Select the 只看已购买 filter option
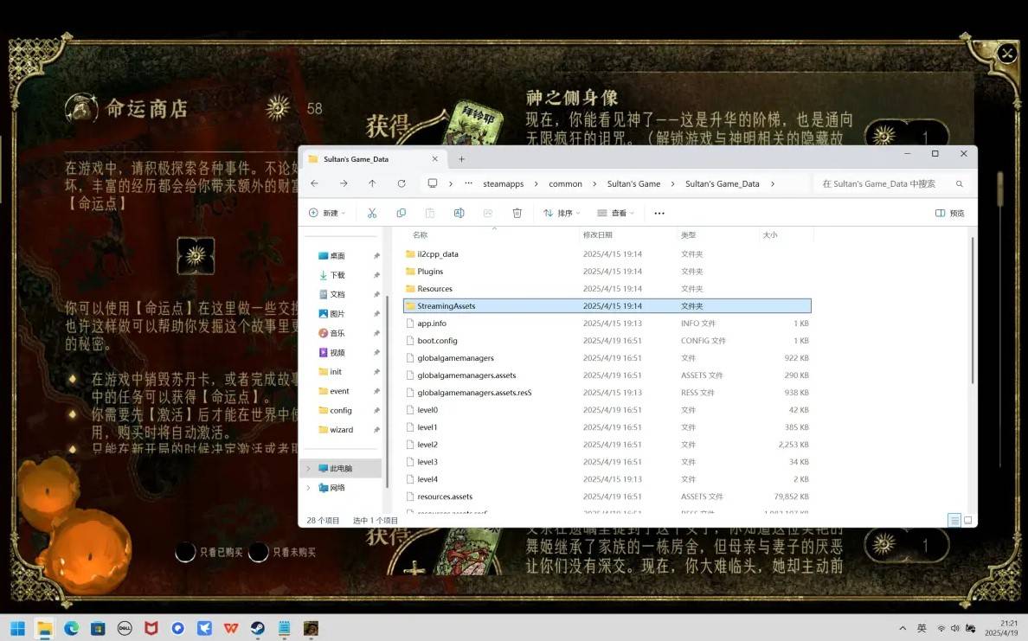Image resolution: width=1028 pixels, height=641 pixels. tap(186, 551)
